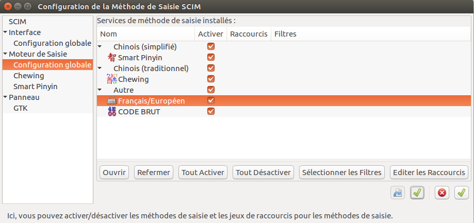Select the Chinois (traditionnel) row
Screen dimensions: 474x223
point(284,68)
